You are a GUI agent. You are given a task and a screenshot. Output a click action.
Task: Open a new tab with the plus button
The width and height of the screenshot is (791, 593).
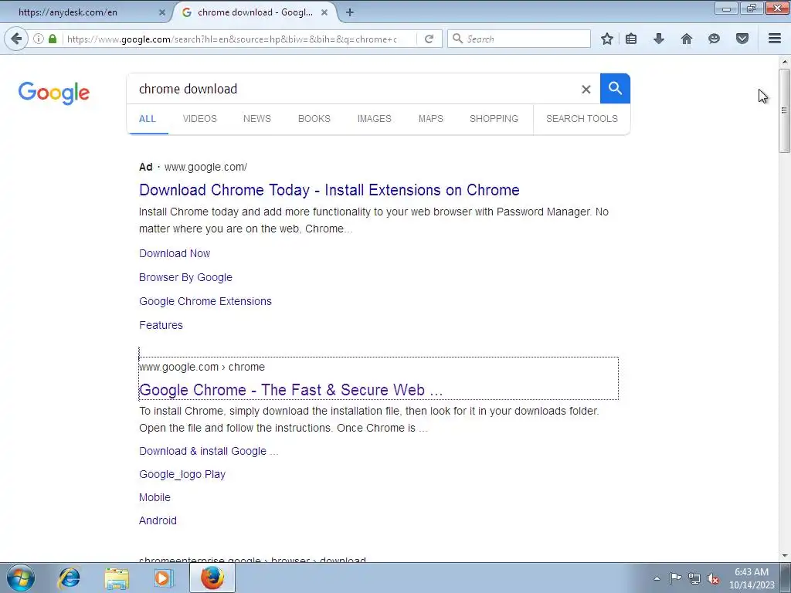click(x=350, y=12)
